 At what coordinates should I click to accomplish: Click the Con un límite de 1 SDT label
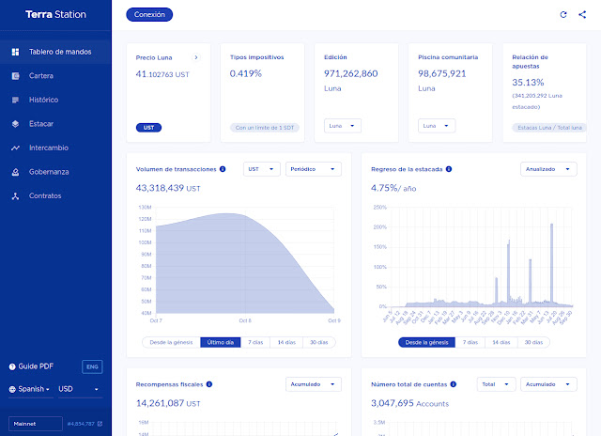[x=265, y=127]
